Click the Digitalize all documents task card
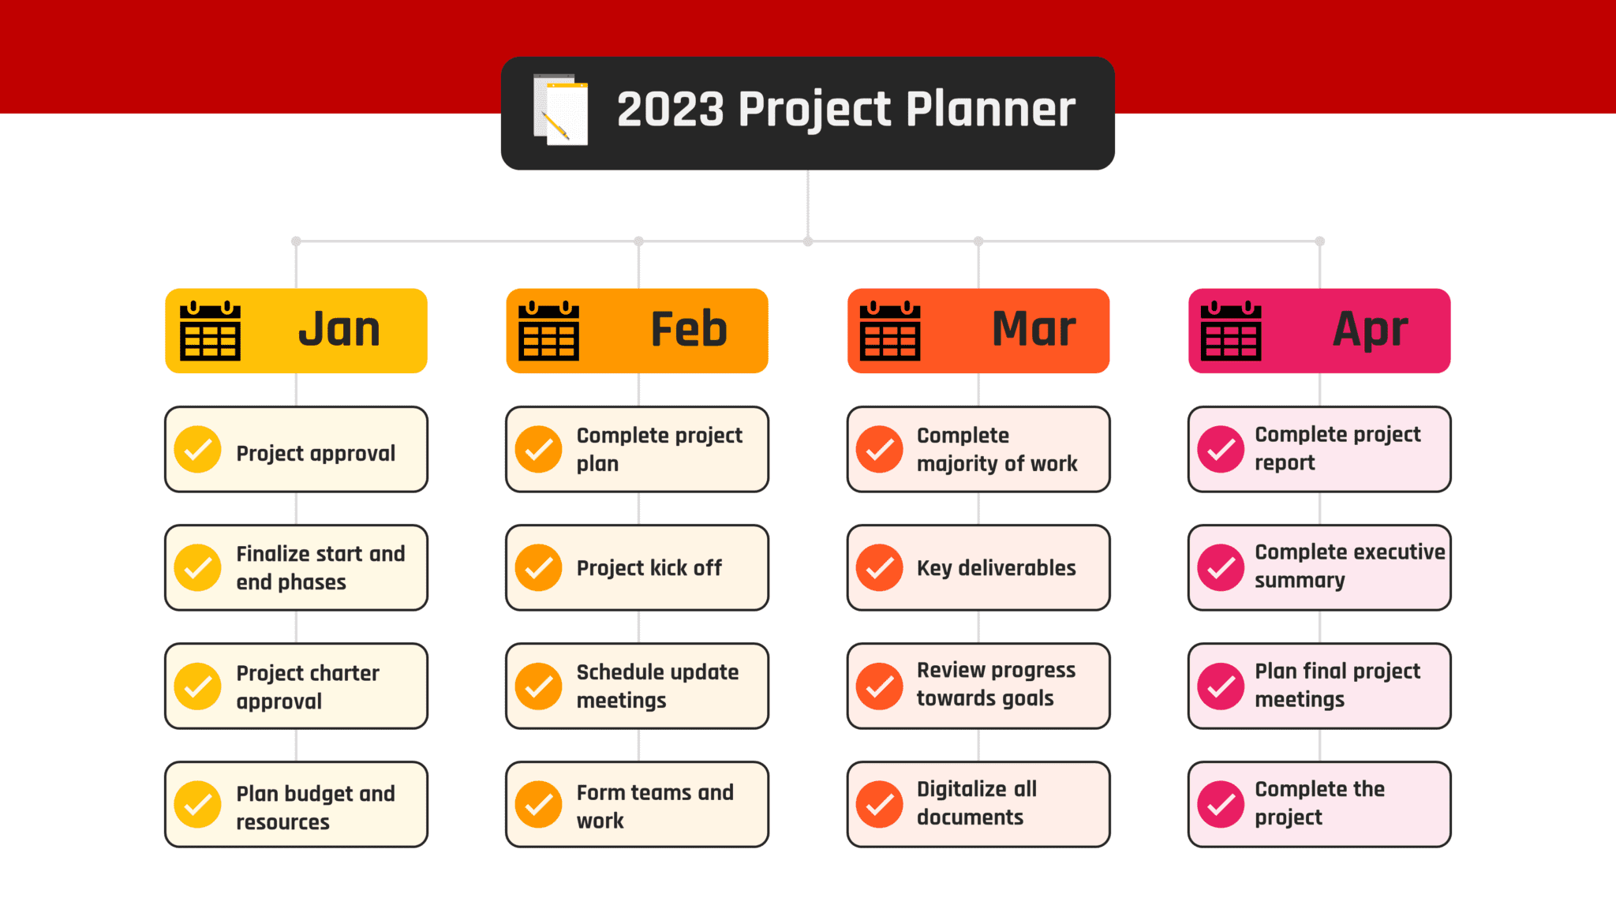This screenshot has height=909, width=1616. point(978,804)
